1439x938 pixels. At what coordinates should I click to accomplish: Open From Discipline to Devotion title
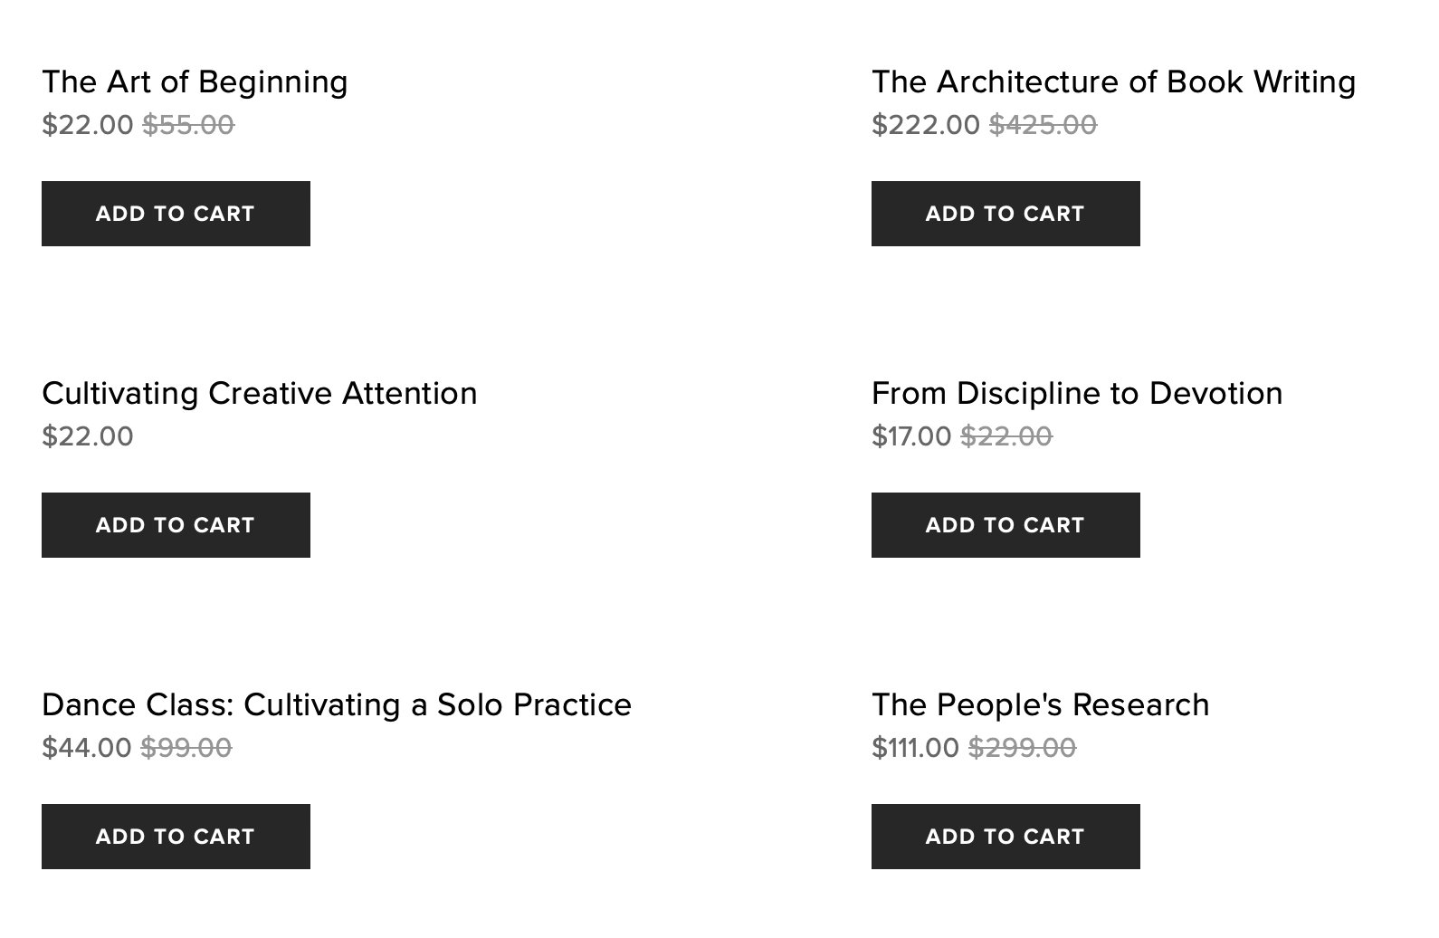point(1076,393)
